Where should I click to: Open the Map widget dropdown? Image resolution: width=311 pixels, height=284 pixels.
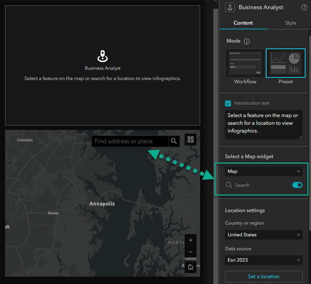[x=264, y=171]
